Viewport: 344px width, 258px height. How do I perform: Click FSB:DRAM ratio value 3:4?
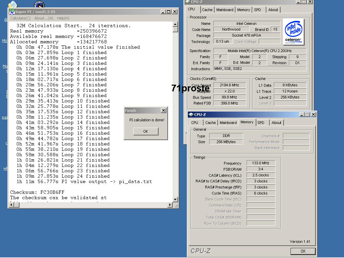pyautogui.click(x=261, y=169)
